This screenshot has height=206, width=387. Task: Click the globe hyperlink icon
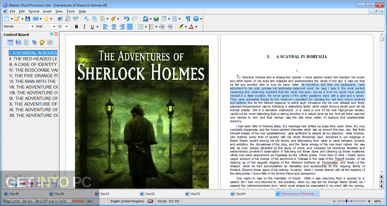pos(156,19)
